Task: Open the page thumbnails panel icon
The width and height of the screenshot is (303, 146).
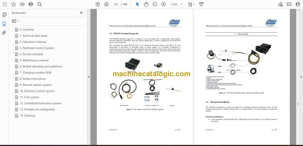Action: point(4,15)
